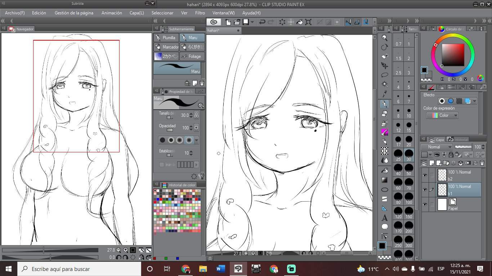Toggle snap to grid in command bar
Viewport: 492px width, 276px height.
pyautogui.click(x=366, y=22)
